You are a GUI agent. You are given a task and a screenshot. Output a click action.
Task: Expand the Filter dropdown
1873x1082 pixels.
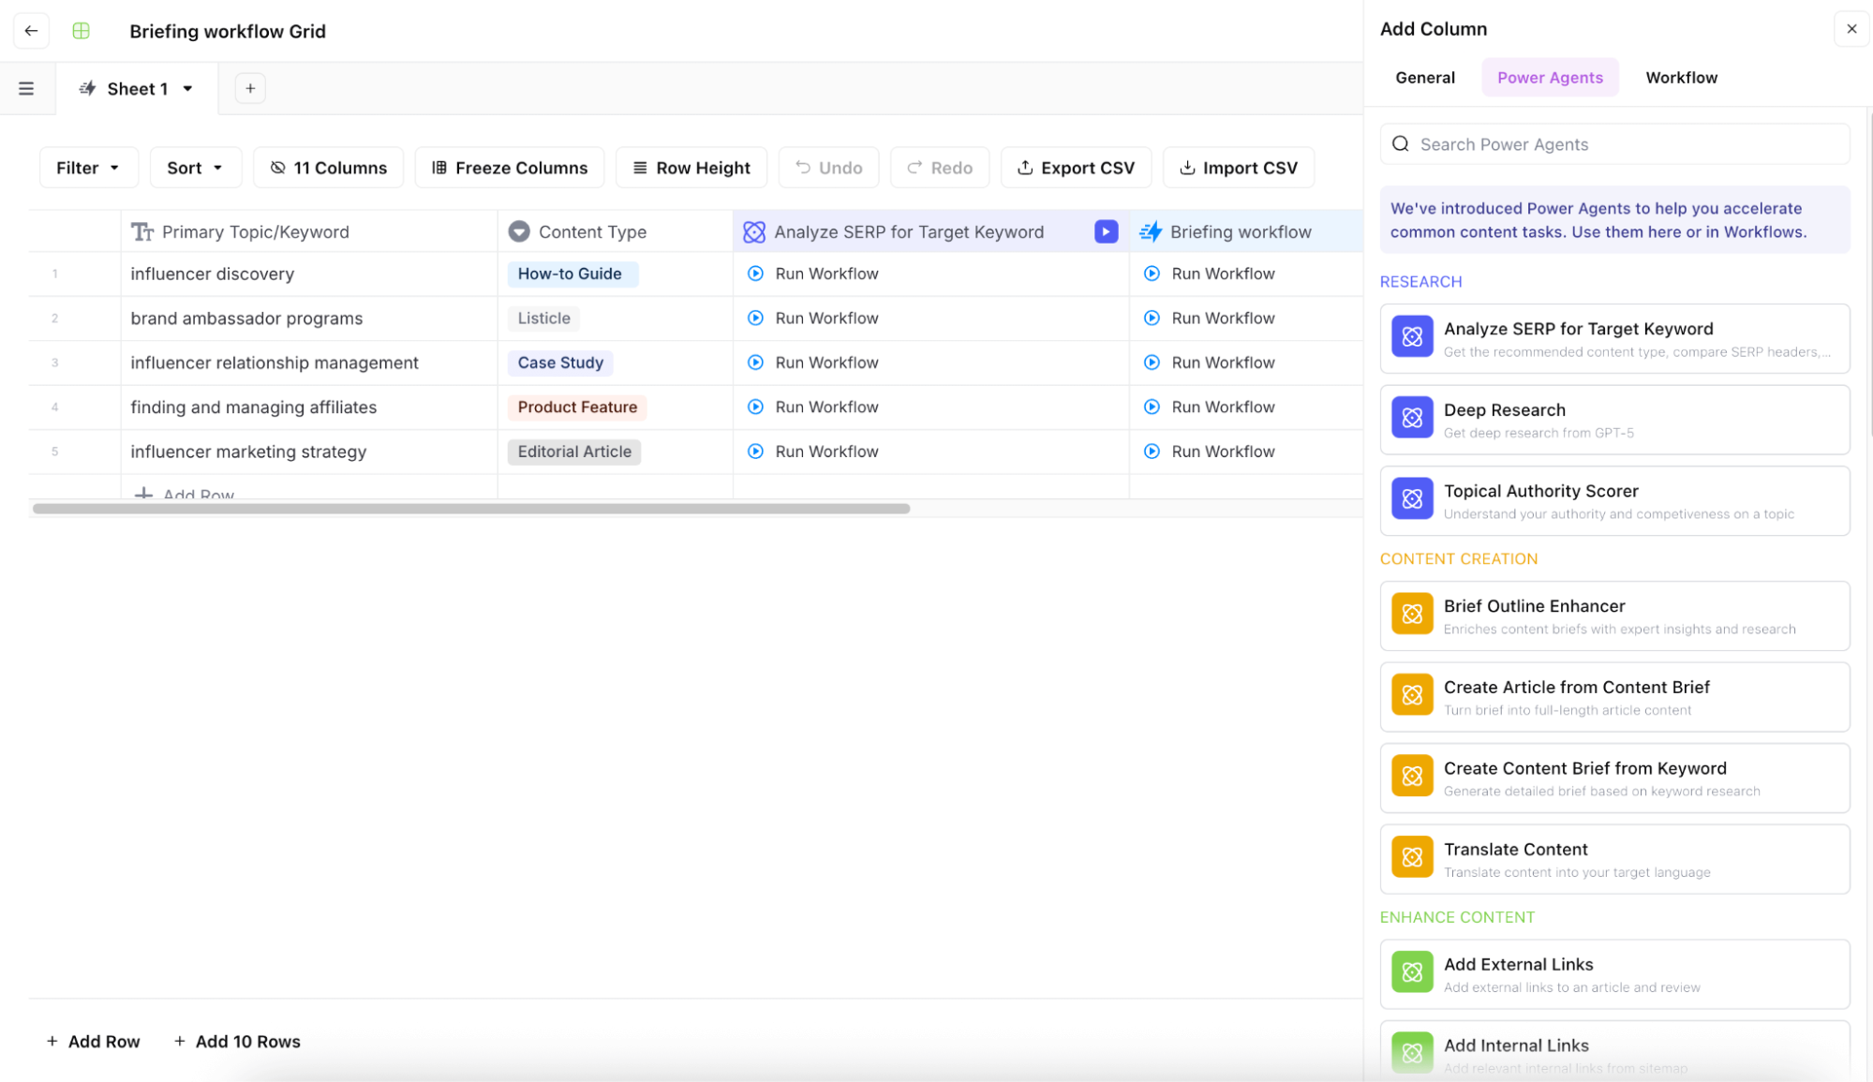(88, 169)
